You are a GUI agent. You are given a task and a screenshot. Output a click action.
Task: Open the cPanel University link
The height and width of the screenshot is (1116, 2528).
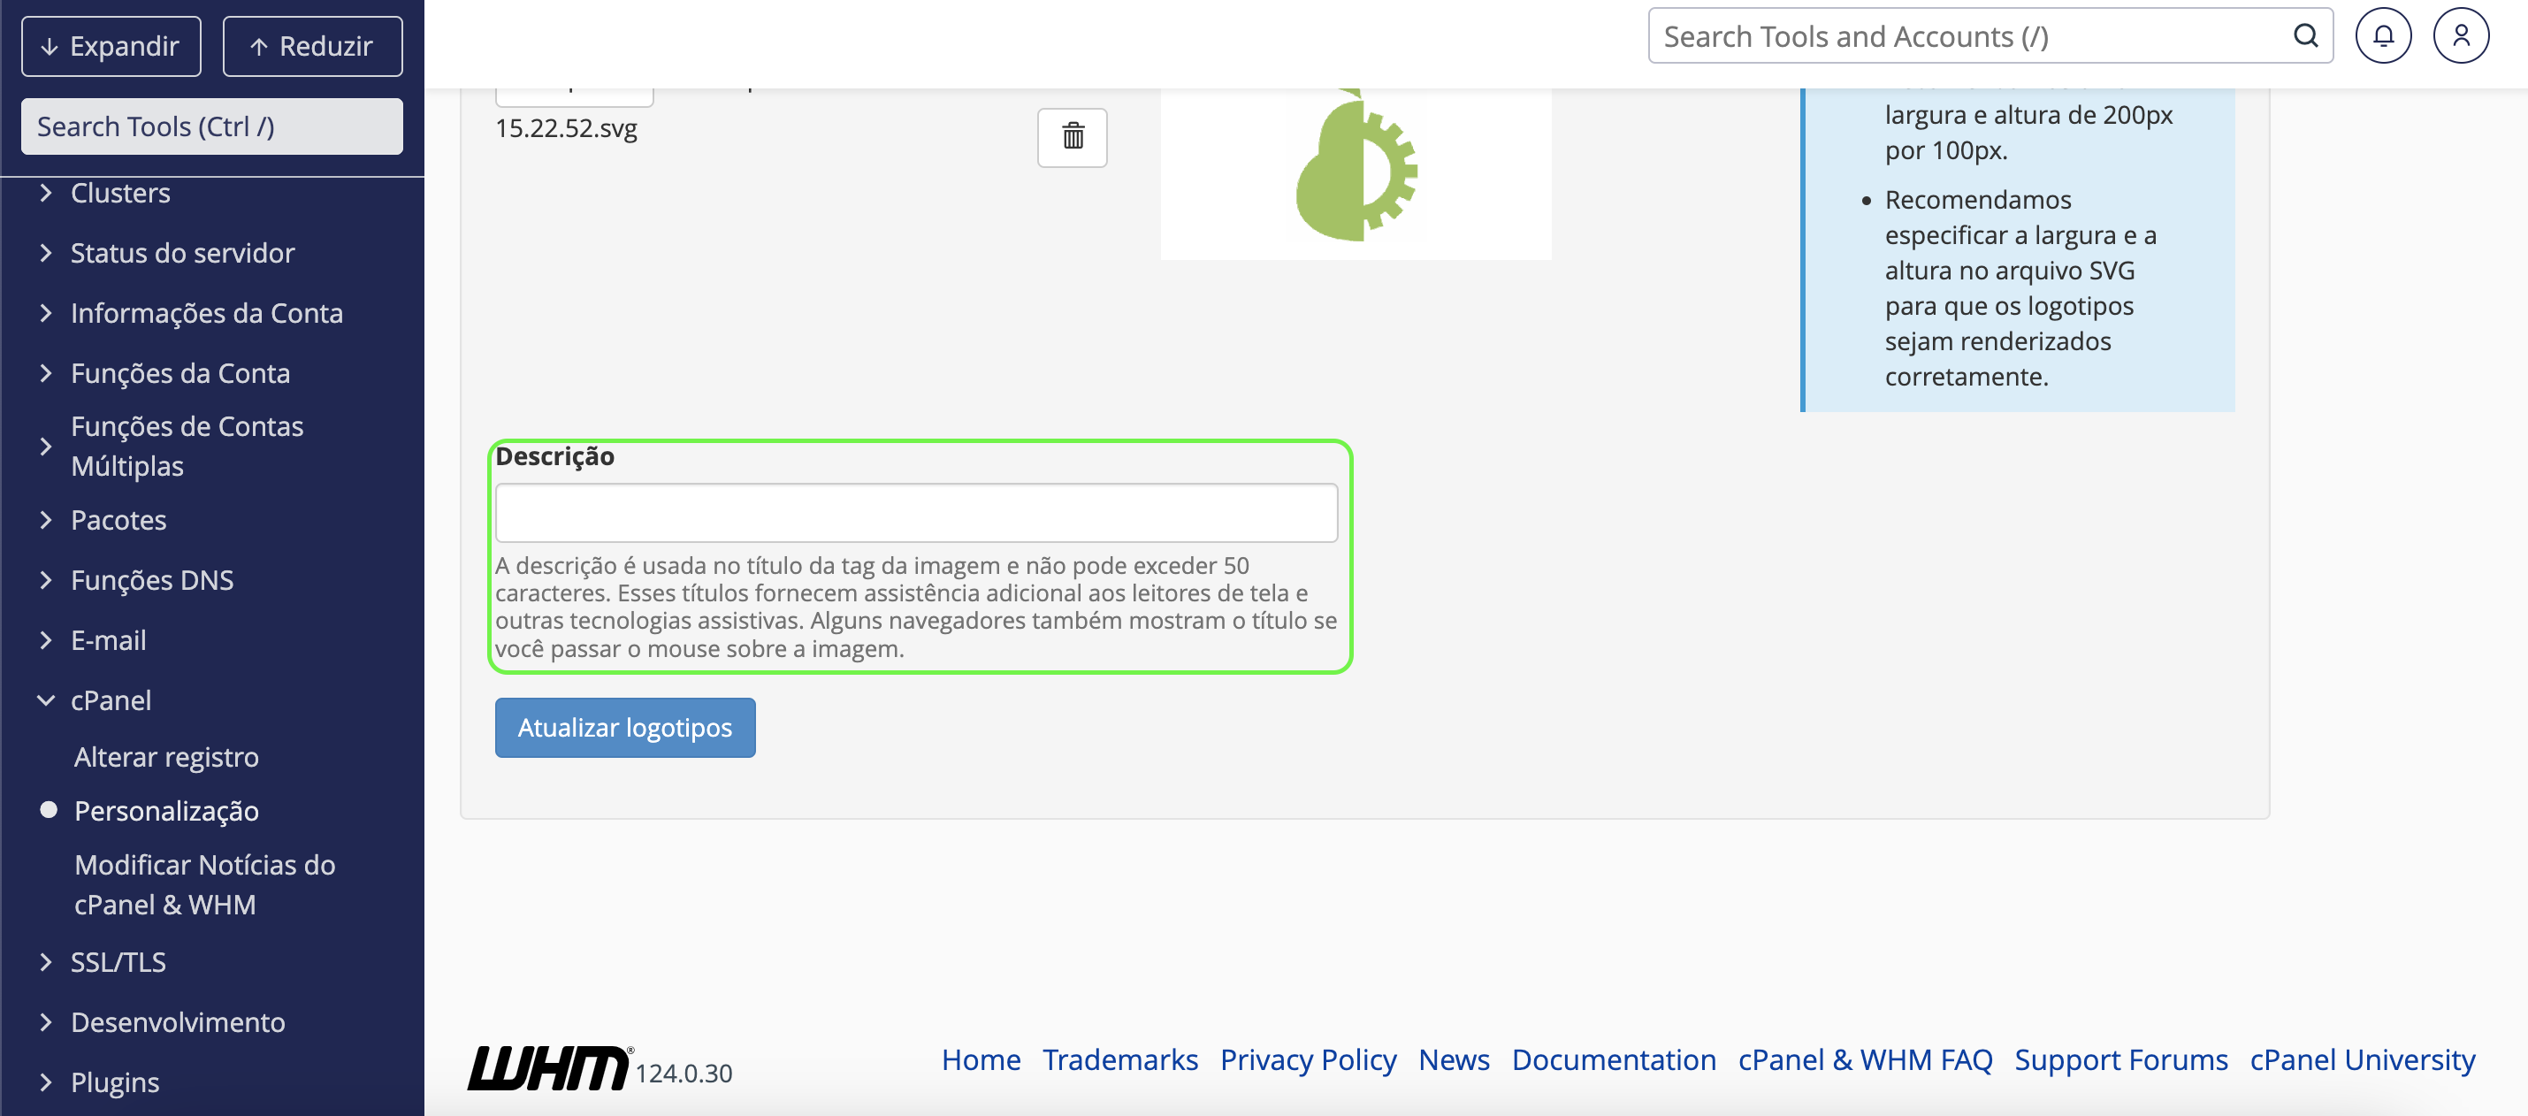(x=2362, y=1060)
